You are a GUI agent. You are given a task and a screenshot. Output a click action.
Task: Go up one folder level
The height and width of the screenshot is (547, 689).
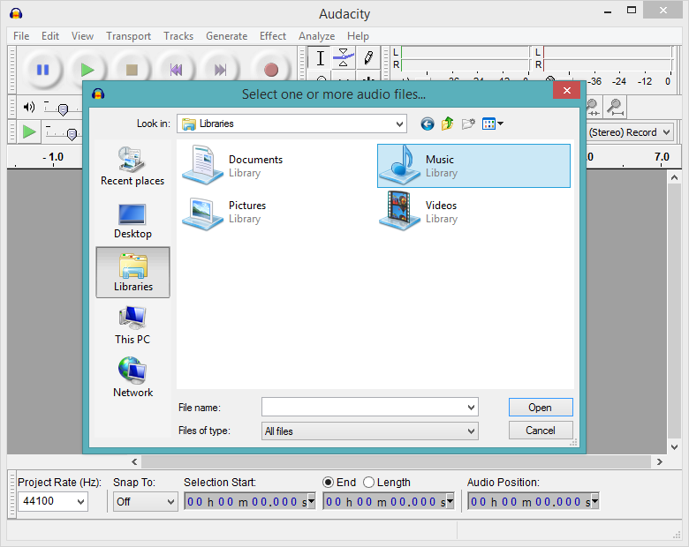448,124
